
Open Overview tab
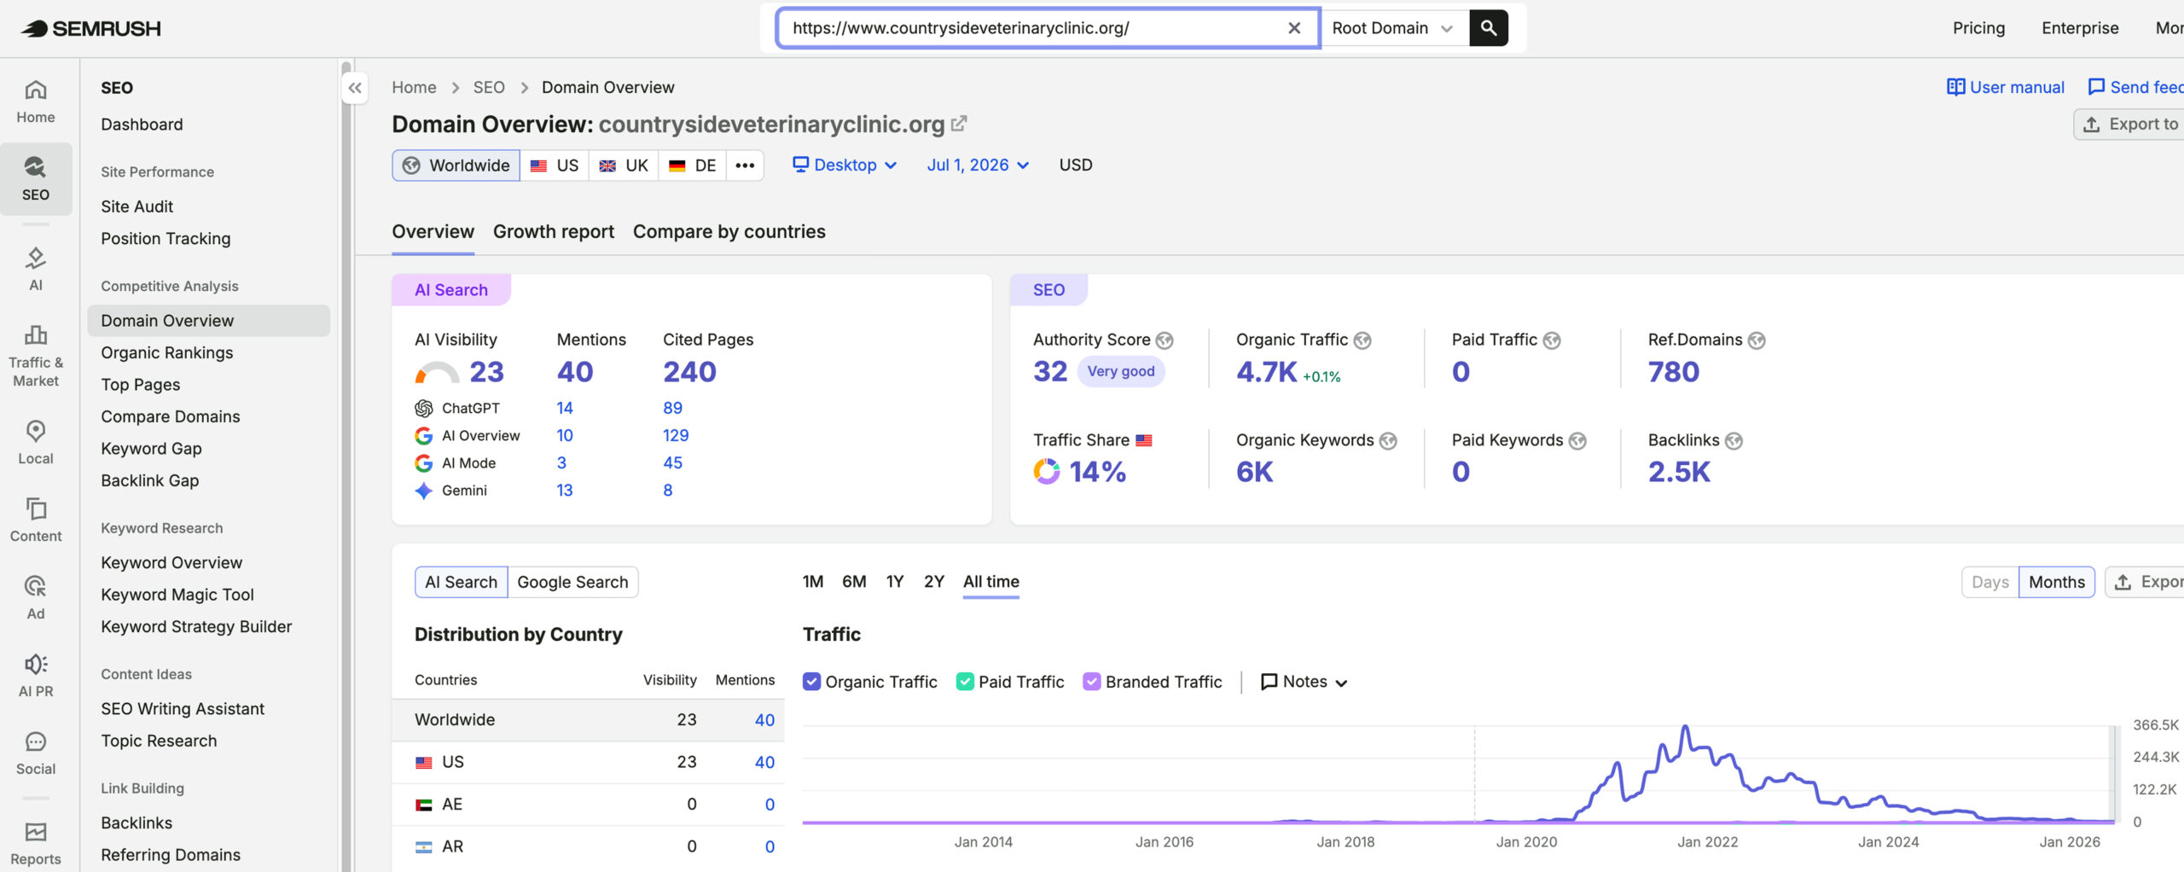(433, 232)
